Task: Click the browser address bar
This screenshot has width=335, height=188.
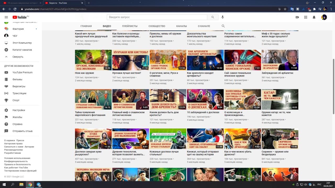Action: pos(149,9)
